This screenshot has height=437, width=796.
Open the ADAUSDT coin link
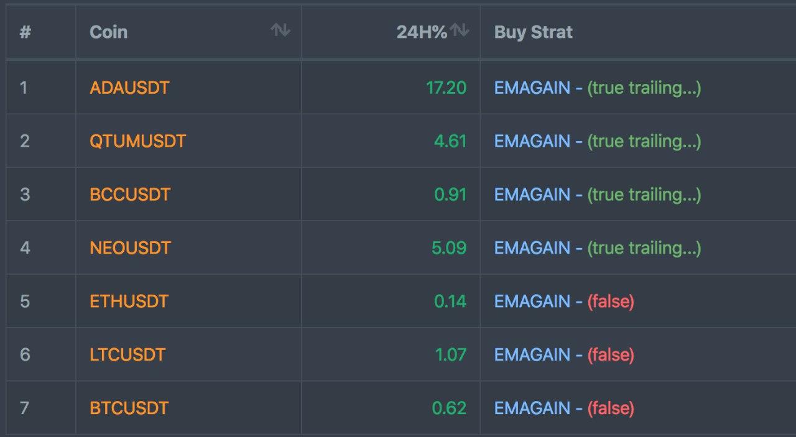coord(129,88)
